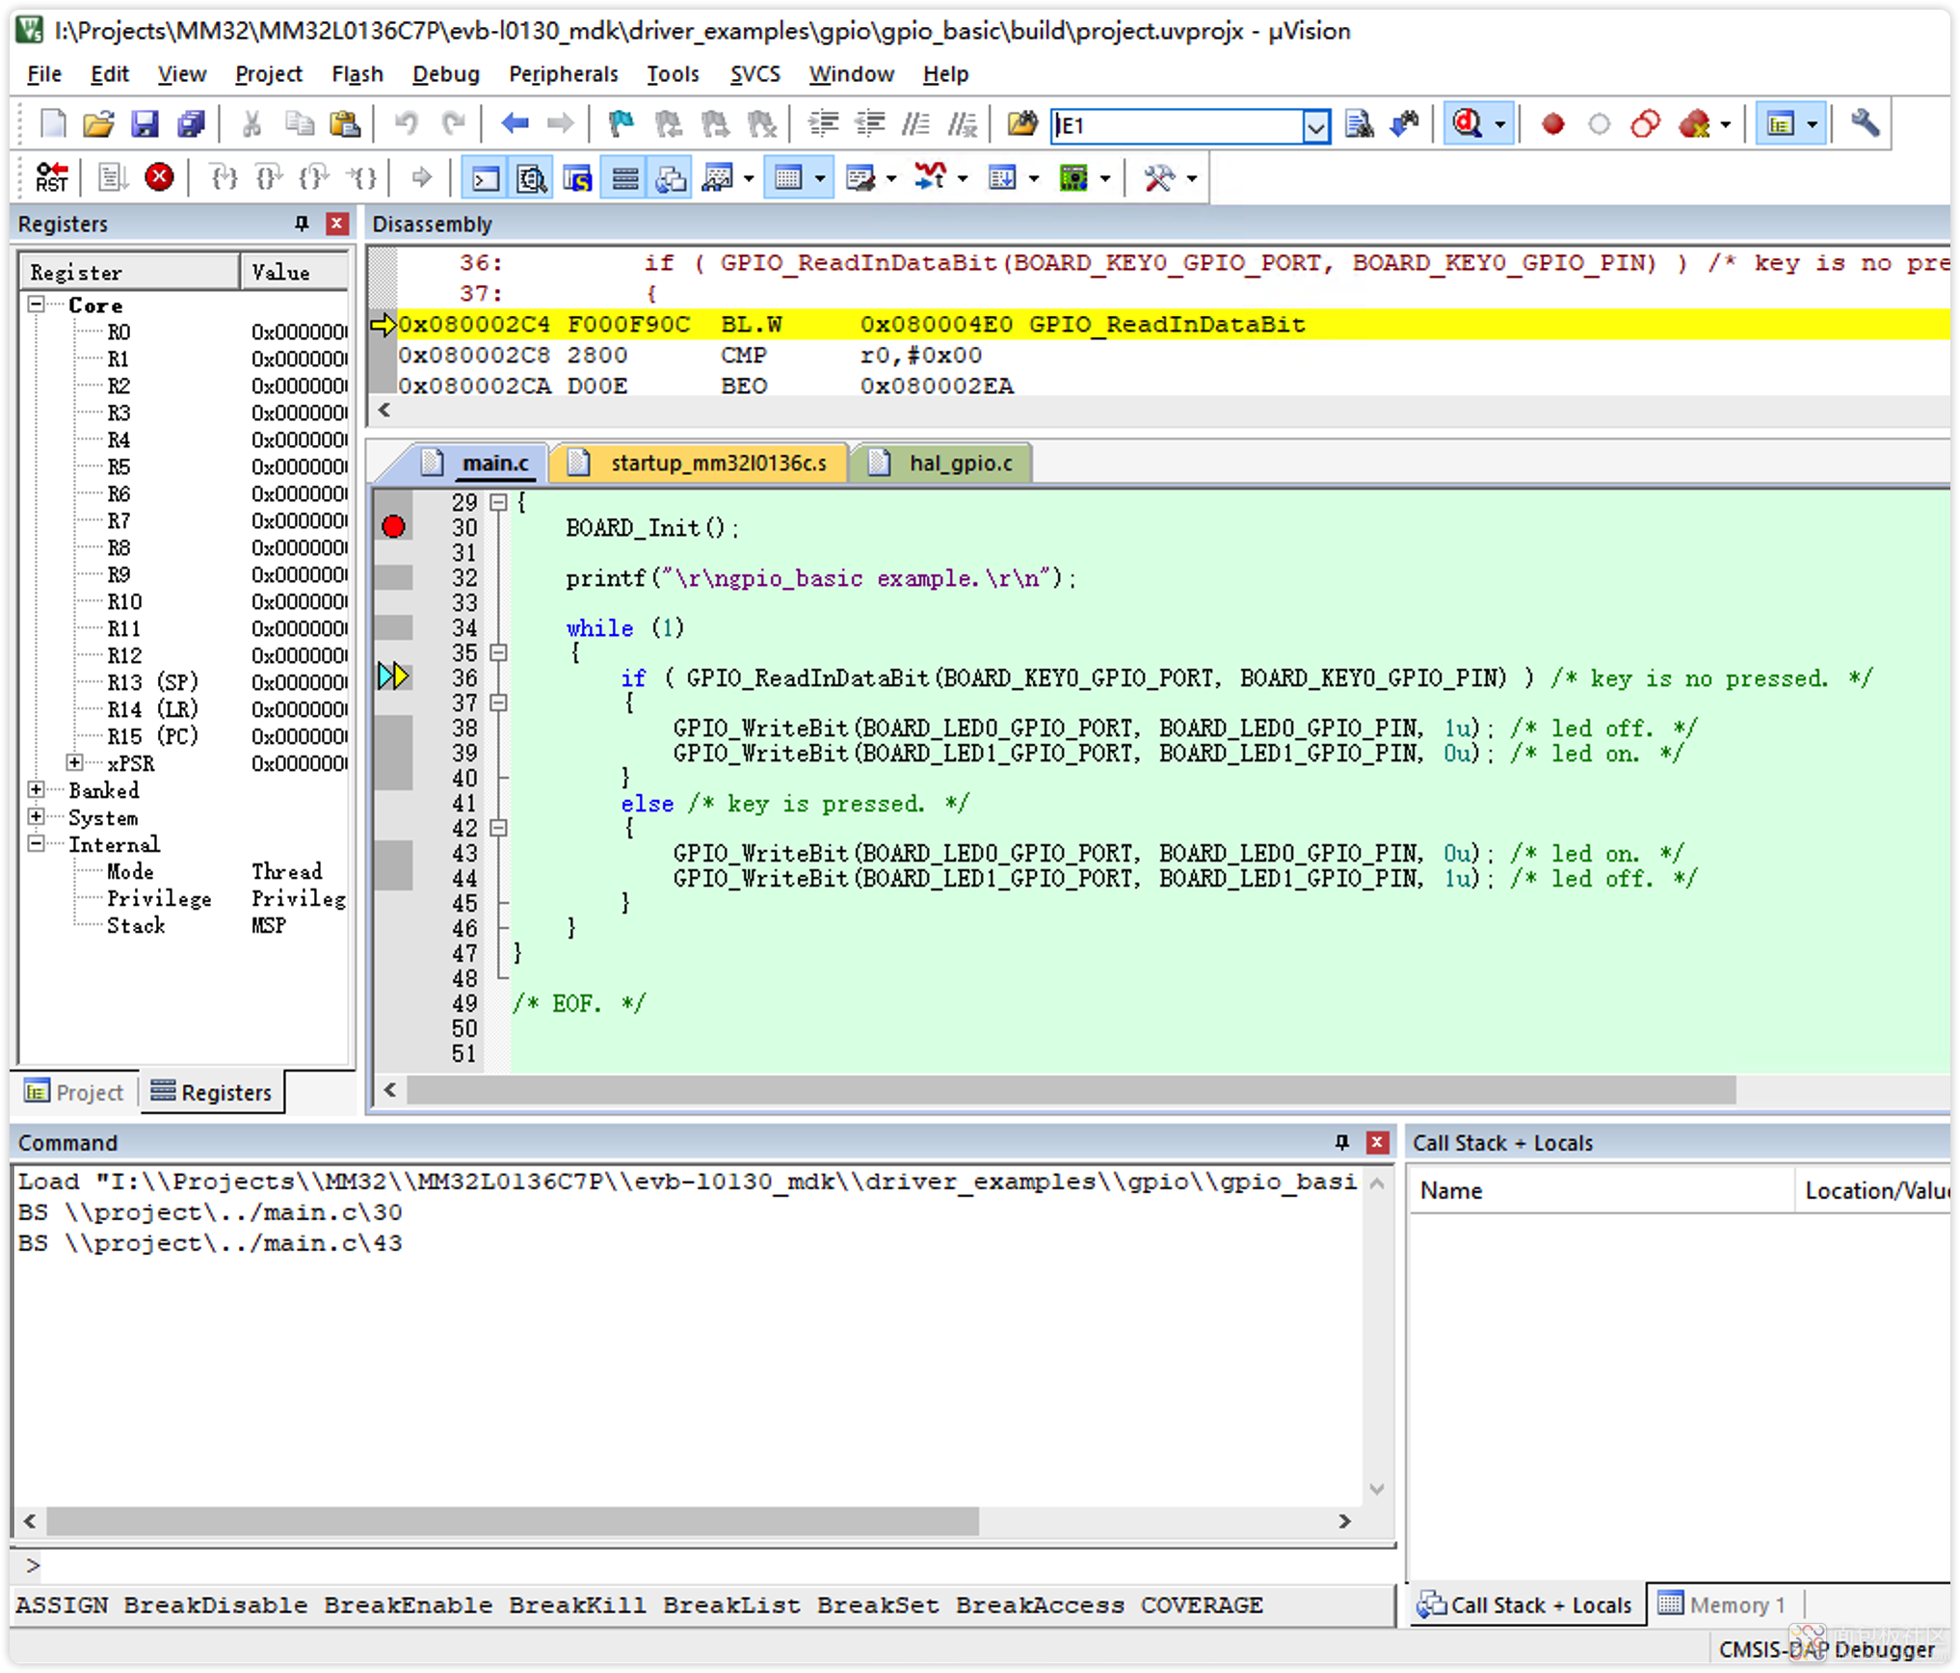
Task: Open the Debug menu
Action: 445,74
